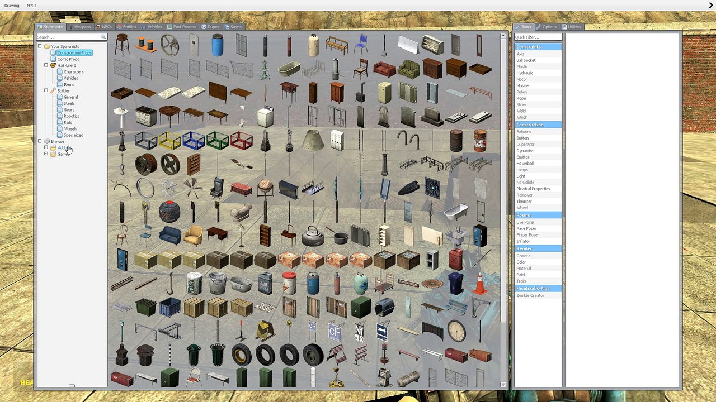
Task: Open the Entities tab
Action: 126,27
